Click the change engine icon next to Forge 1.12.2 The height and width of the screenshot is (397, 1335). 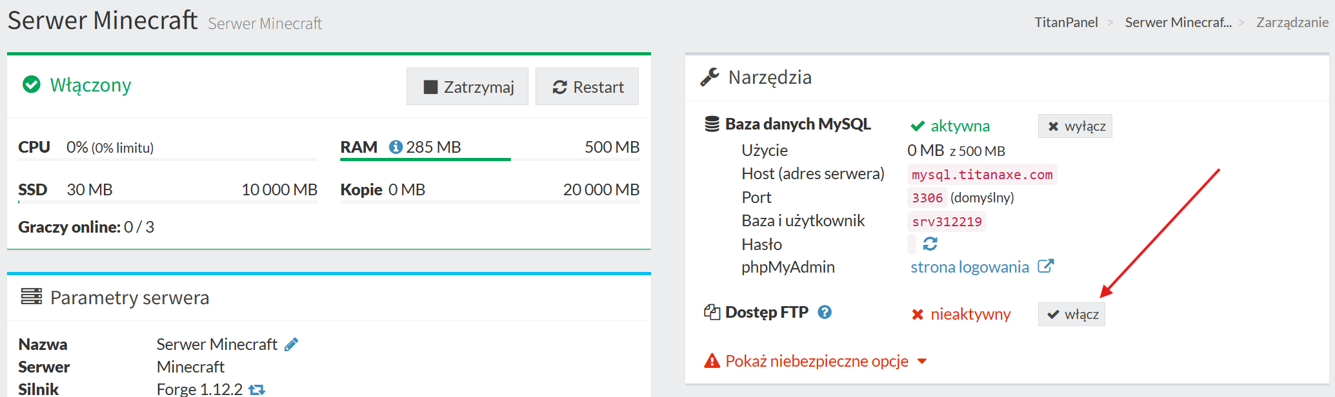click(257, 389)
